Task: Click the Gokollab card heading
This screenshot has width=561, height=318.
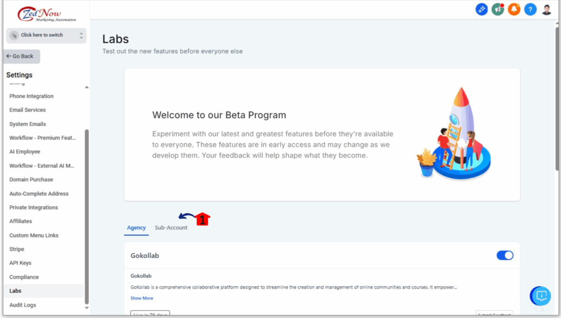Action: point(145,256)
